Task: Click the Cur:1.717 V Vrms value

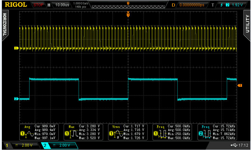Action: click(x=134, y=126)
